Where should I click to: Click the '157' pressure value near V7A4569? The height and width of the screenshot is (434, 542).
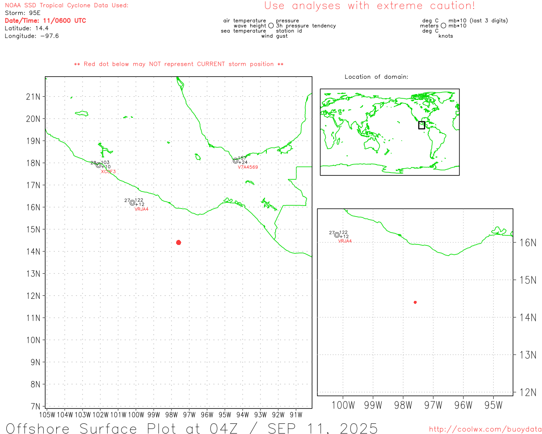[x=242, y=158]
